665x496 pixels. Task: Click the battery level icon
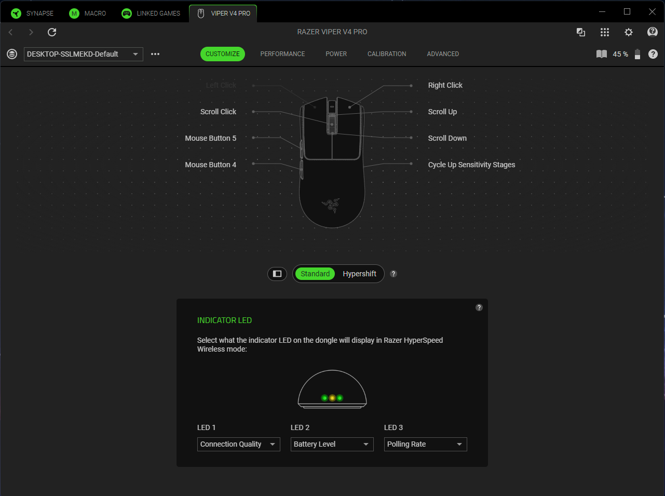637,54
